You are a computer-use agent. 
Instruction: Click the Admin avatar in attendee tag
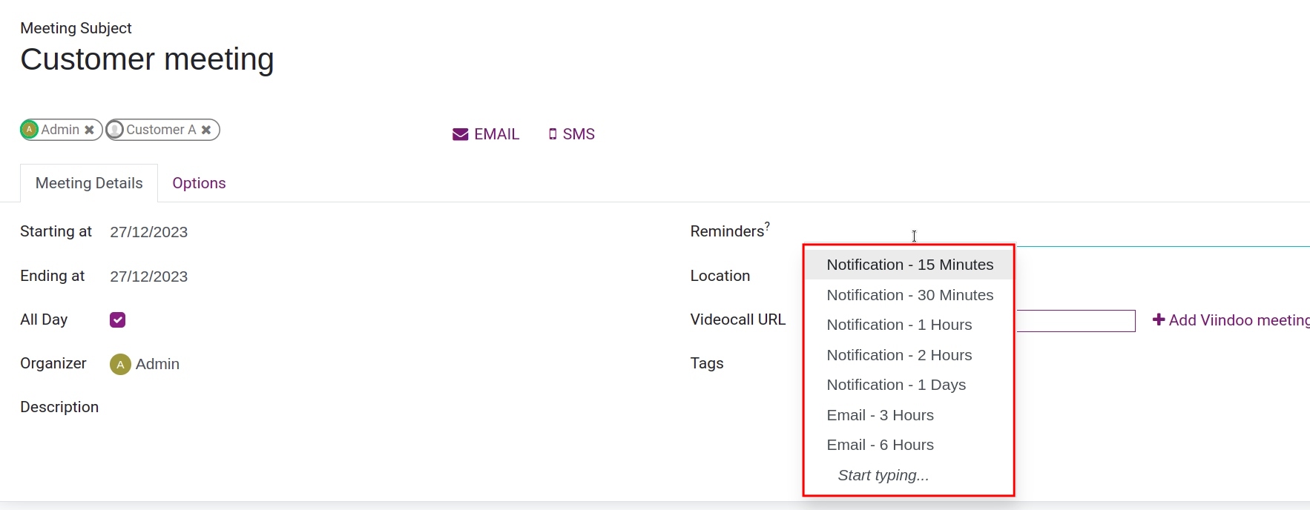click(29, 130)
